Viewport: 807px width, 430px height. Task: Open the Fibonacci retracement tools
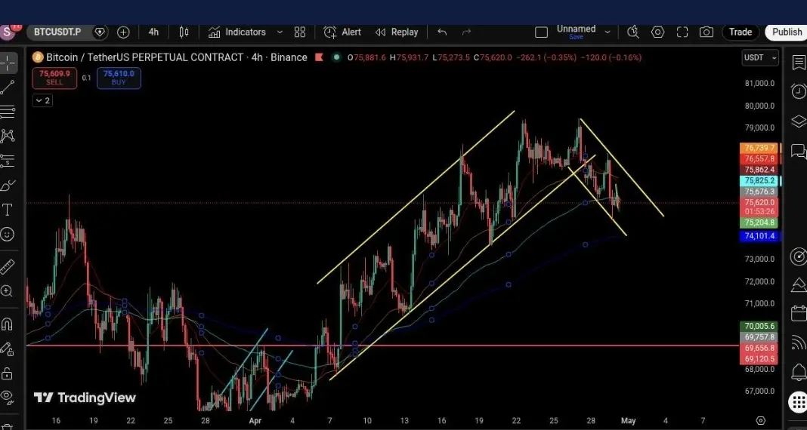[8, 112]
